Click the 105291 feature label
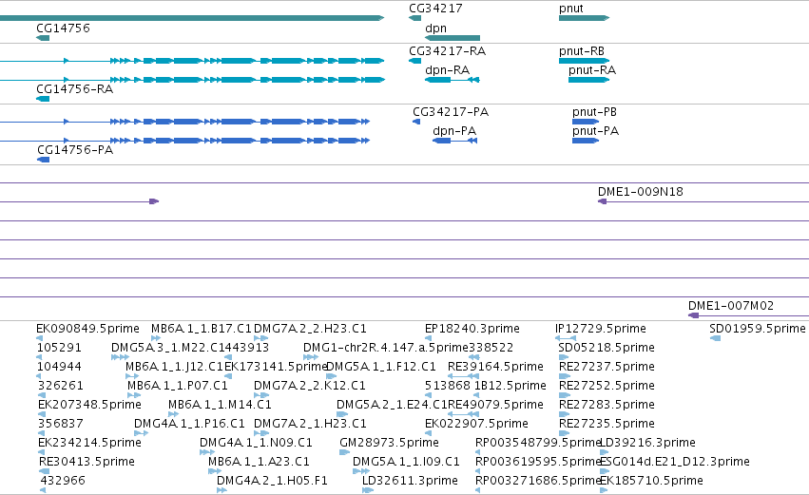The image size is (809, 495). click(59, 347)
